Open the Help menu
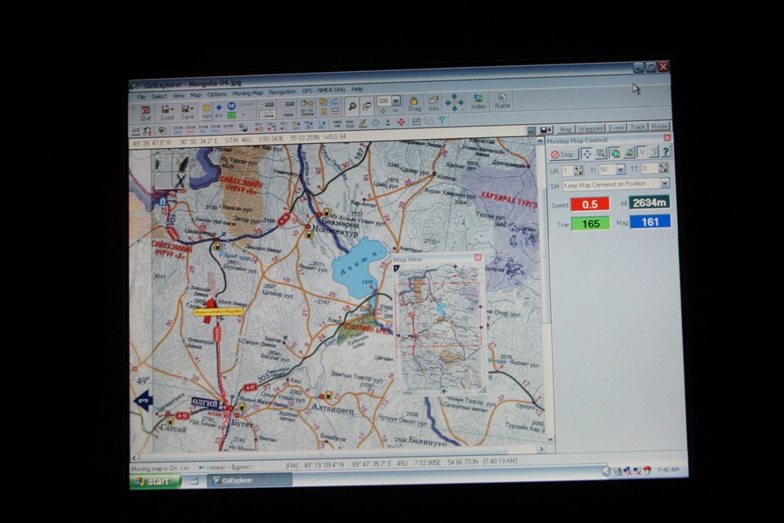This screenshot has height=523, width=784. [x=357, y=90]
